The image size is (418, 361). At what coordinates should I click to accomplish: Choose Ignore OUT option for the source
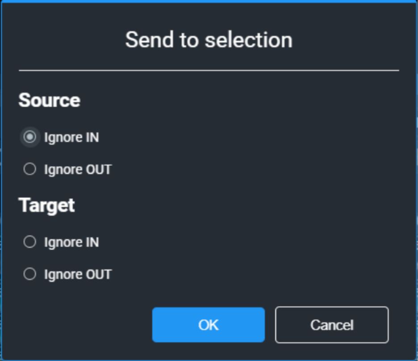click(30, 169)
